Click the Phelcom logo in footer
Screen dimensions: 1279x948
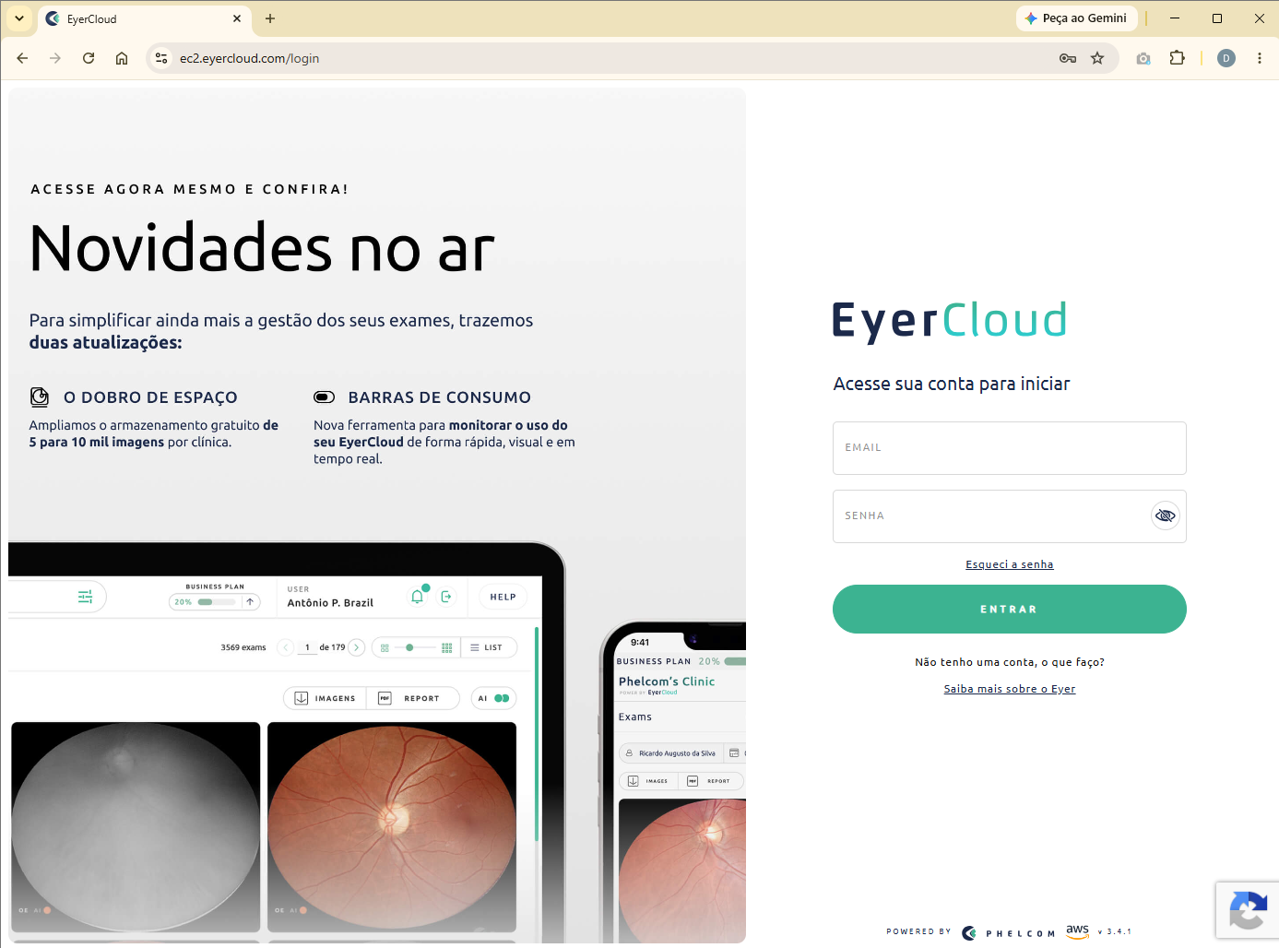(1008, 933)
